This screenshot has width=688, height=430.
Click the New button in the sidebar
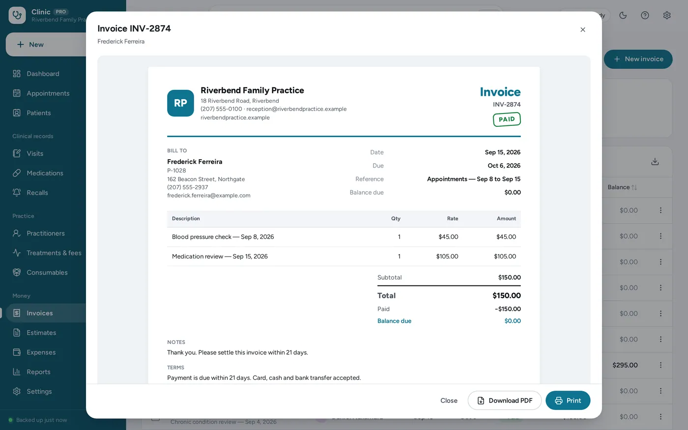(46, 45)
